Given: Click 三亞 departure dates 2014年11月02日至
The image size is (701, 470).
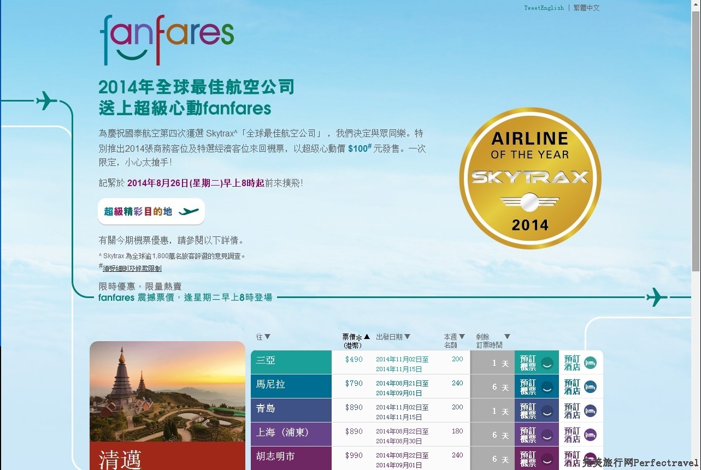Looking at the screenshot, I should [402, 359].
